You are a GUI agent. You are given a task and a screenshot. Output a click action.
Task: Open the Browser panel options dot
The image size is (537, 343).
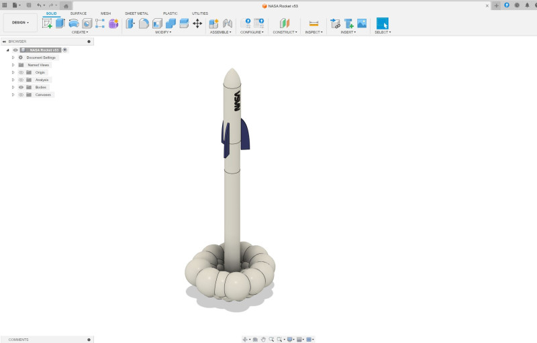89,42
